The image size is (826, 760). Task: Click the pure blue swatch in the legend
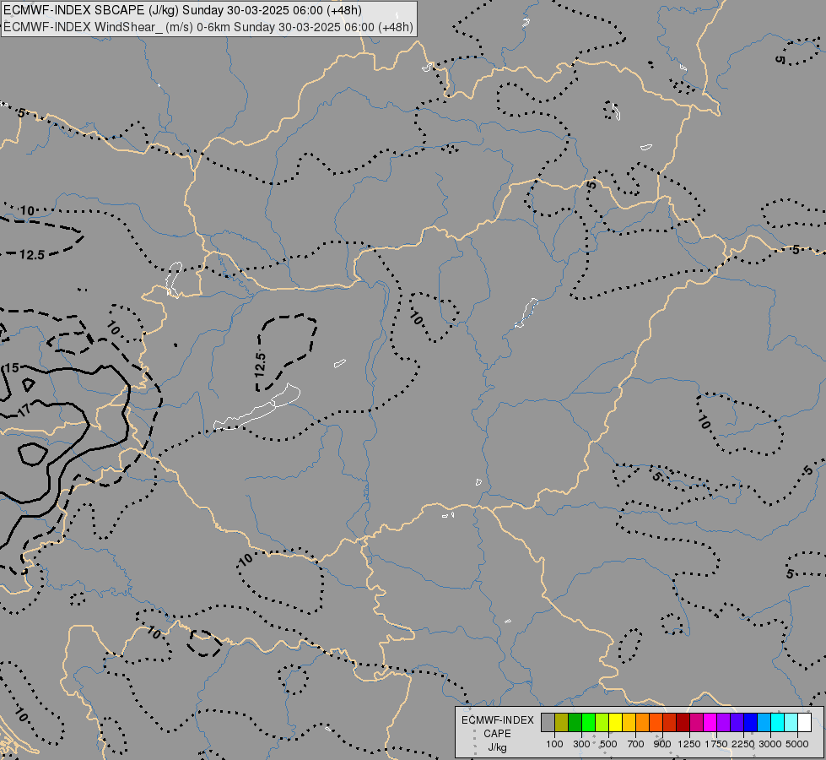751,723
